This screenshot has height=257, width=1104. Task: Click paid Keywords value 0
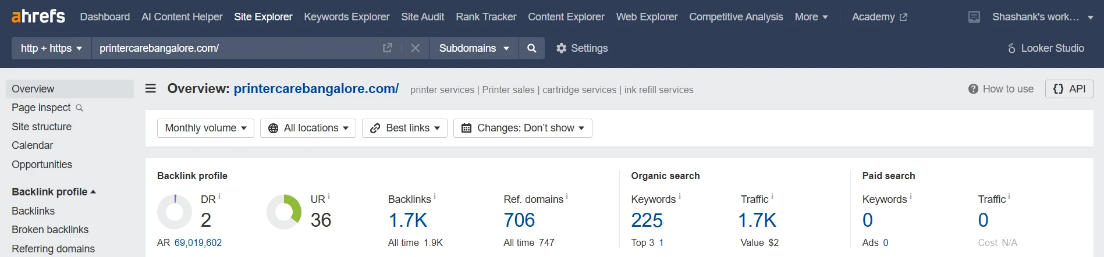tap(868, 220)
